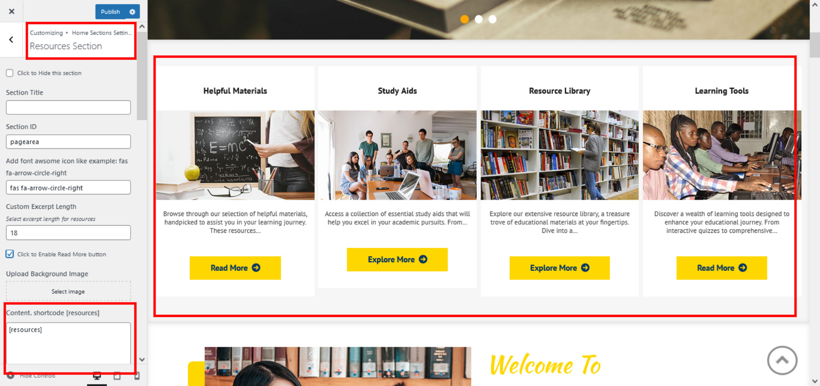The width and height of the screenshot is (820, 386).
Task: Select the third slider pagination dot
Action: click(x=493, y=19)
